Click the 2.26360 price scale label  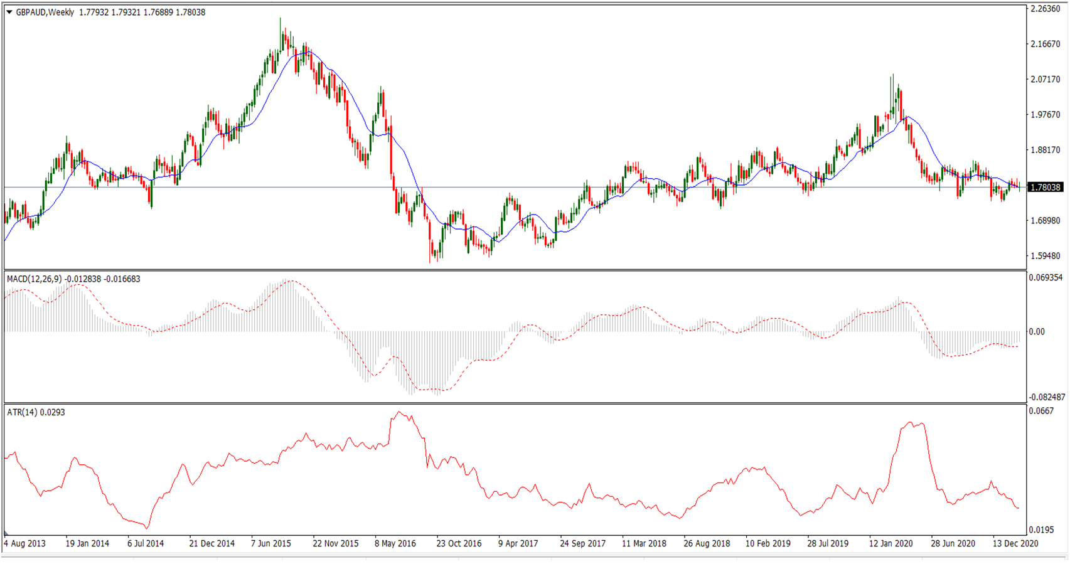[x=1046, y=9]
